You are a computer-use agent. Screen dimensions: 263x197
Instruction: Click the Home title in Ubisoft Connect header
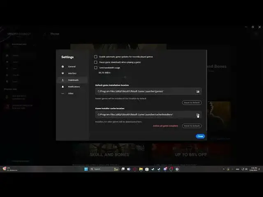pos(55,34)
